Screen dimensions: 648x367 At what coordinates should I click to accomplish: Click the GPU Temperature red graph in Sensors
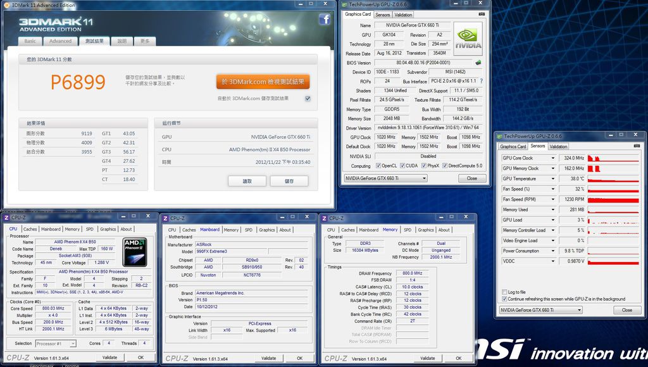point(613,178)
